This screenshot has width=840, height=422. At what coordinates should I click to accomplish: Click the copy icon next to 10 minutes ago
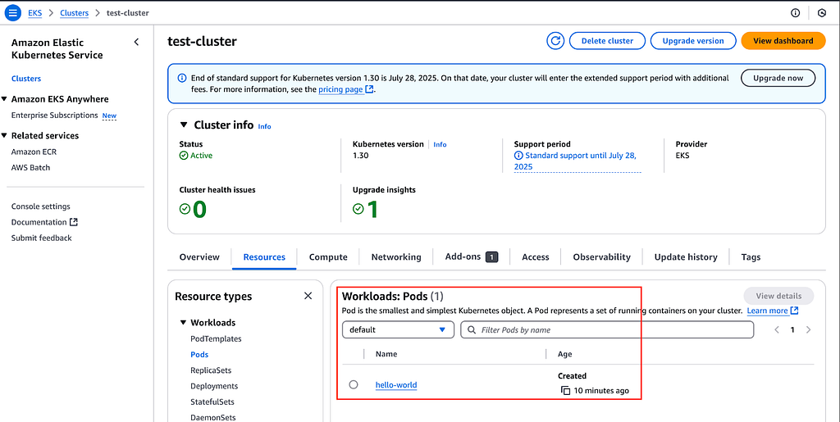[565, 390]
